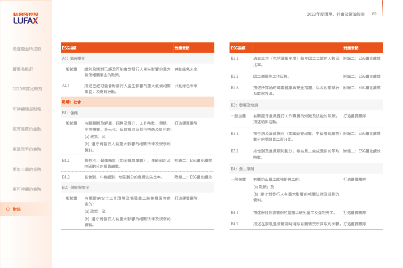This screenshot has width=403, height=268.
Task: Click the circle icon beside 附錄
Action: coord(8,209)
